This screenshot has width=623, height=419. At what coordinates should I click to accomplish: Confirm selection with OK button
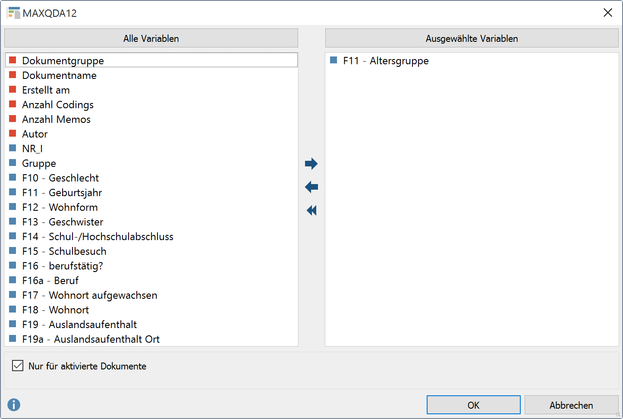tap(473, 405)
